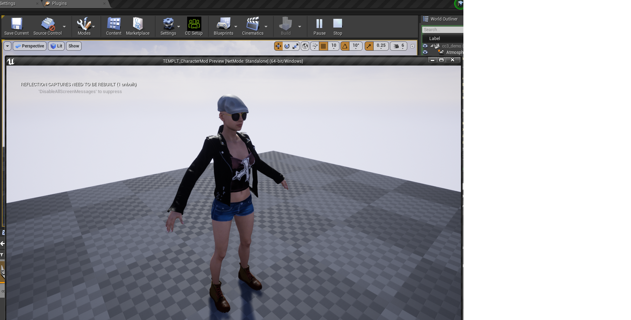
Task: Pause the running preview simulation
Action: 319,26
